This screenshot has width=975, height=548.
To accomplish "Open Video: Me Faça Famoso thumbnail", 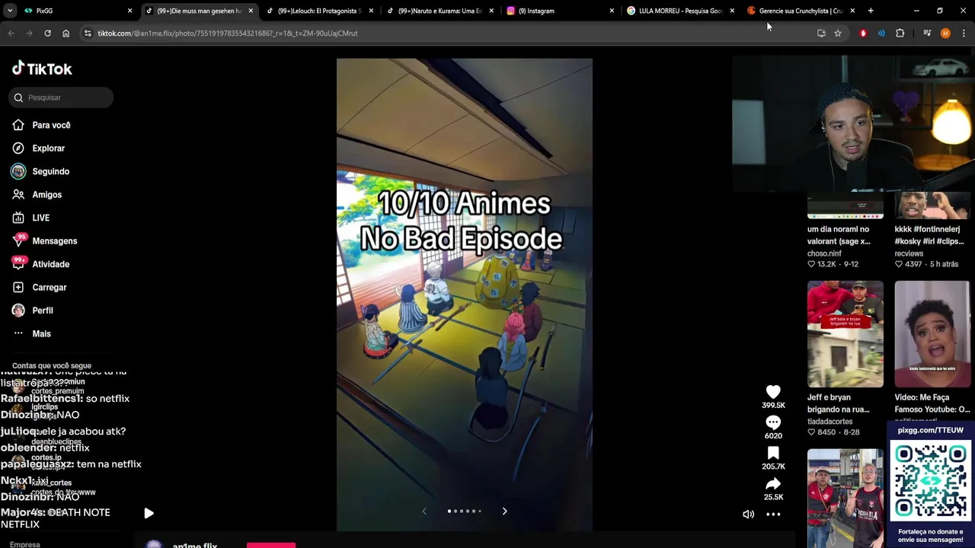I will (x=932, y=334).
